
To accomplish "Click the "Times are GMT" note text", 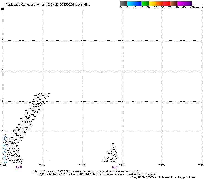I will click(x=53, y=172).
